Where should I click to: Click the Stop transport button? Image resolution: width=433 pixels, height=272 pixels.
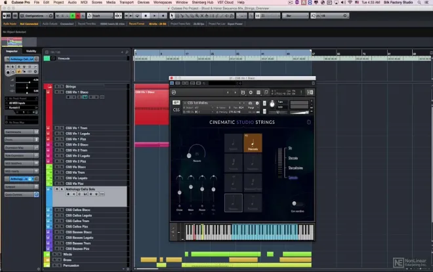click(146, 16)
